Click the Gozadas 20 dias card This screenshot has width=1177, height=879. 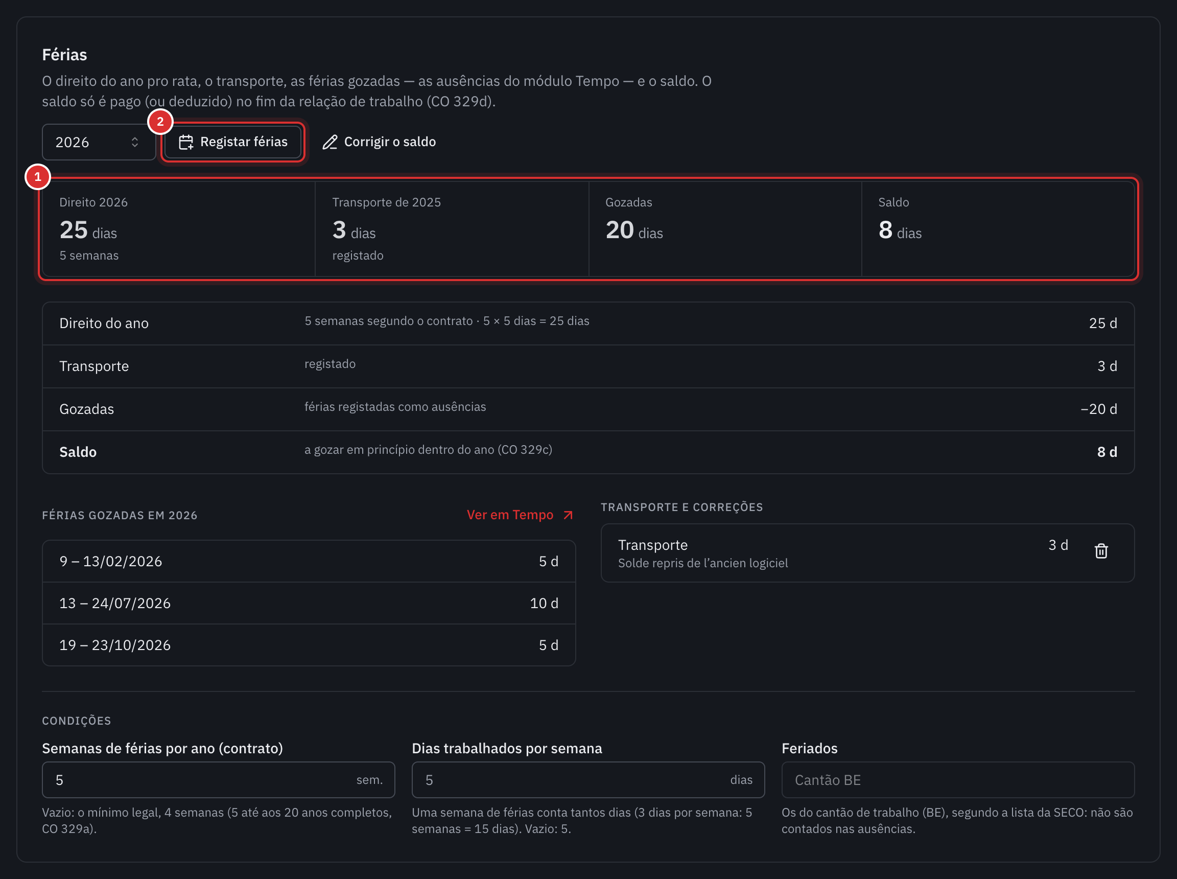[x=725, y=229]
